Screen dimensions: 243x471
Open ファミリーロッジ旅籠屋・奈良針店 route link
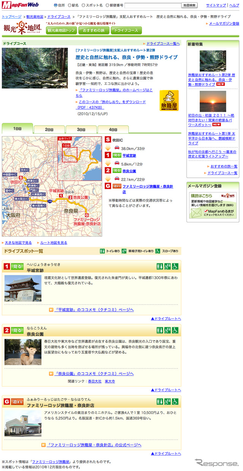point(148,189)
